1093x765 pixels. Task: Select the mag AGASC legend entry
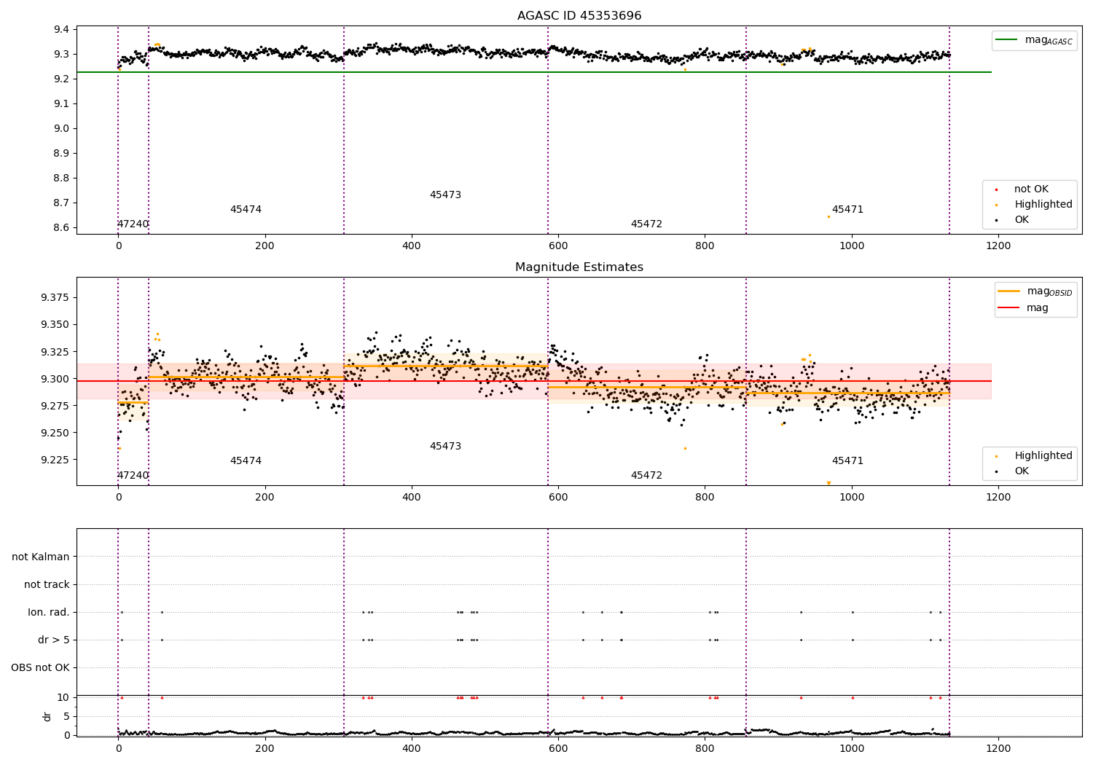[1034, 40]
